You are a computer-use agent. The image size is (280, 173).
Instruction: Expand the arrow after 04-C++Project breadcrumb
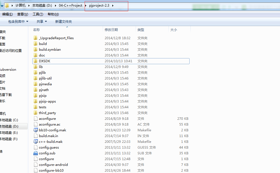point(85,5)
